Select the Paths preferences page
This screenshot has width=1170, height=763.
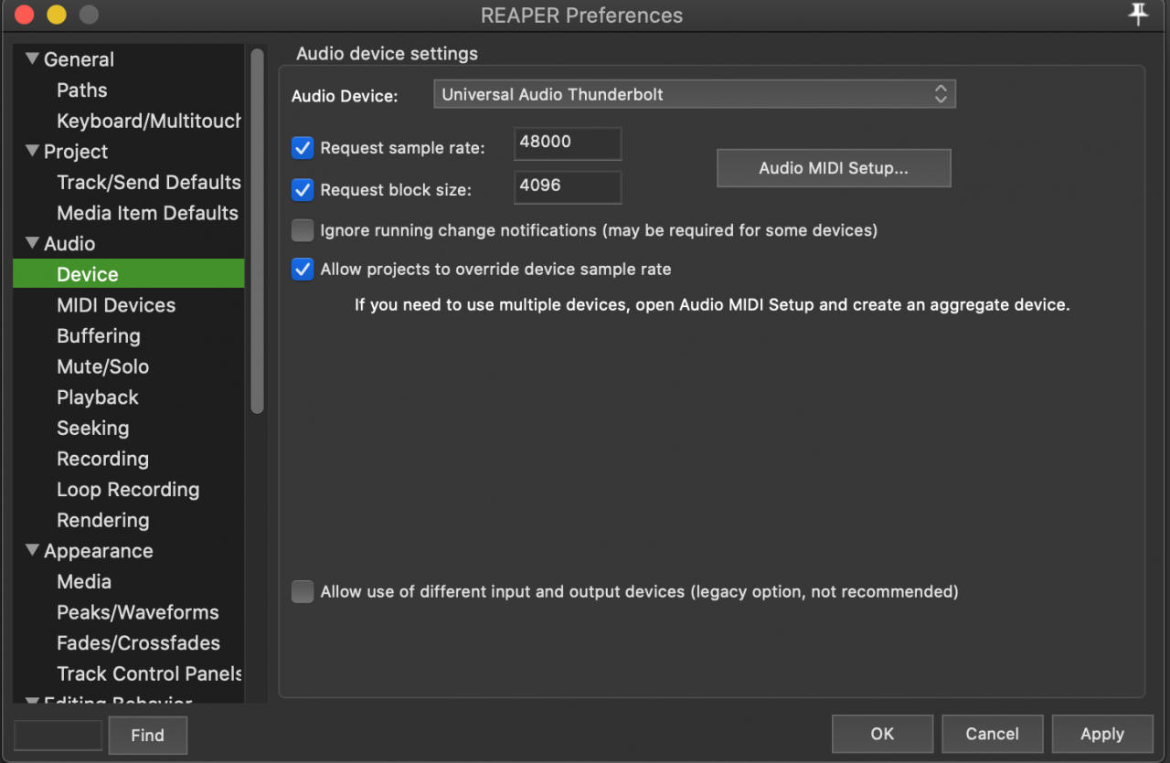[x=82, y=90]
